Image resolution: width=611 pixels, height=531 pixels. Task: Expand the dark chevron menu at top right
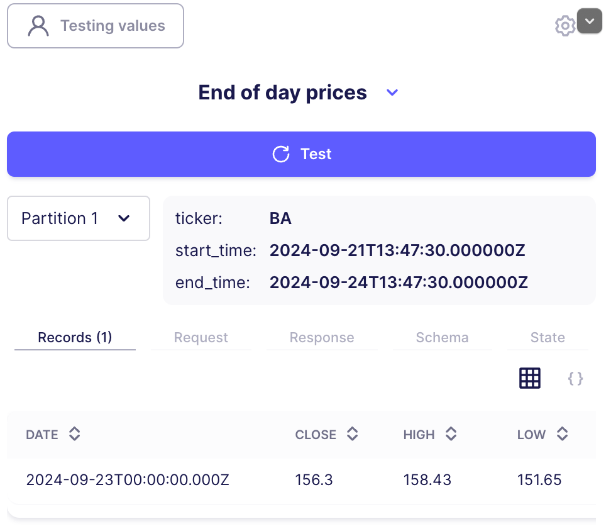[x=589, y=21]
